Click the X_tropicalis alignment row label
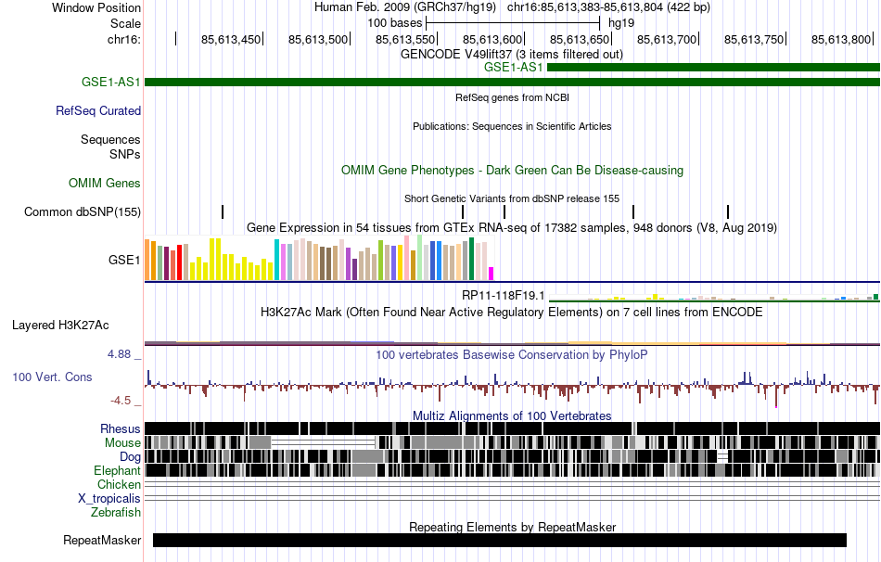The height and width of the screenshot is (562, 881). (x=109, y=499)
